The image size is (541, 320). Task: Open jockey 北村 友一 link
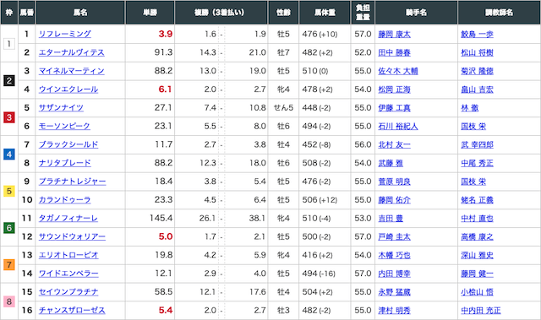point(395,145)
